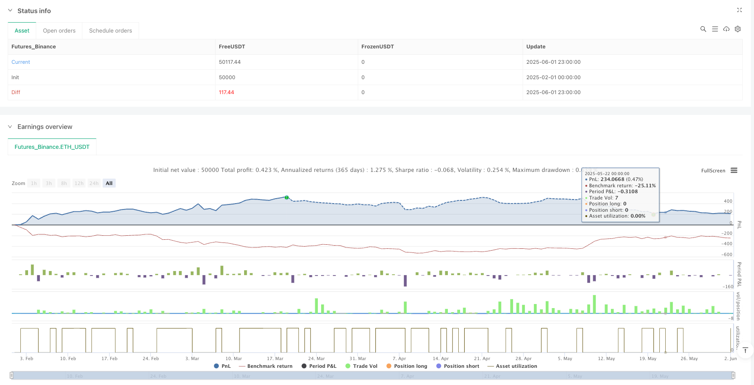The height and width of the screenshot is (385, 754).
Task: Select the All zoom range button
Action: pyautogui.click(x=109, y=183)
